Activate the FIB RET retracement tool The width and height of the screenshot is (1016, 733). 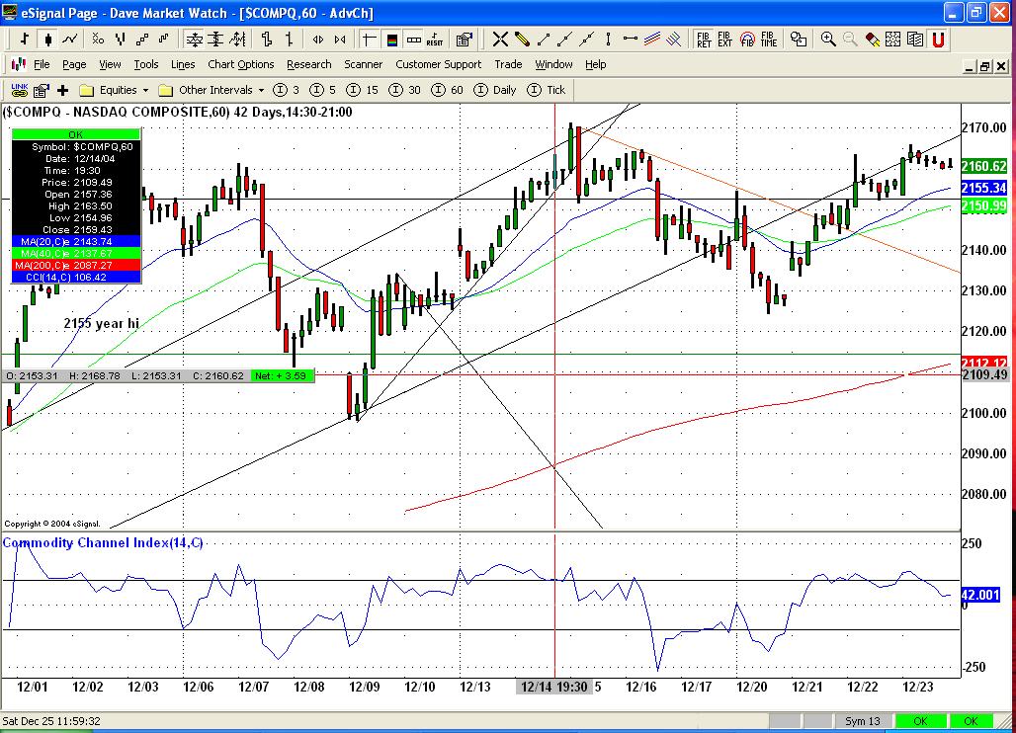coord(704,41)
